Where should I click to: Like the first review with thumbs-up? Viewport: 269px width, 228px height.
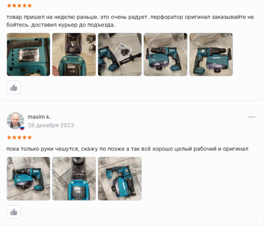(x=14, y=87)
